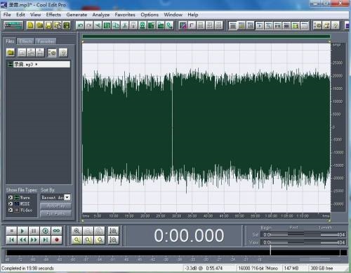
Task: Click the Zoom Out Full icon
Action: 99,231
